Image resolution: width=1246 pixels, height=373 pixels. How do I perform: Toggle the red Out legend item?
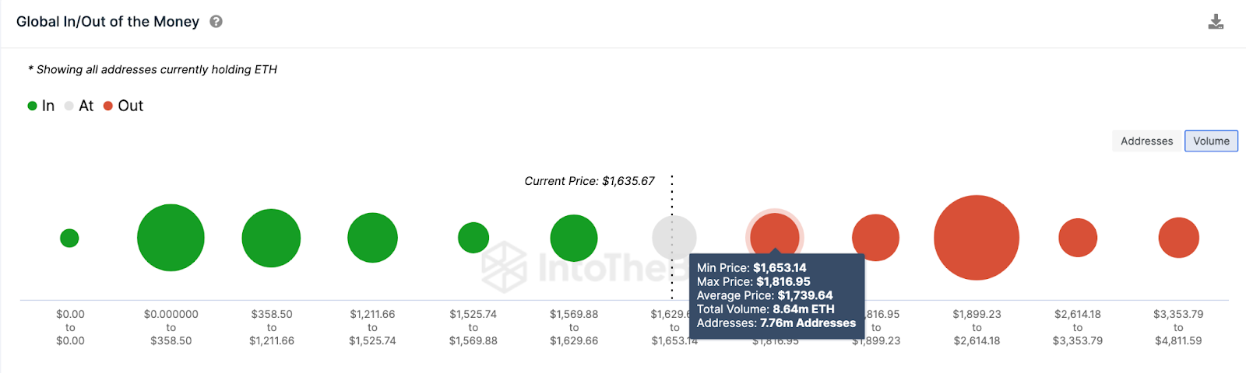tap(124, 106)
